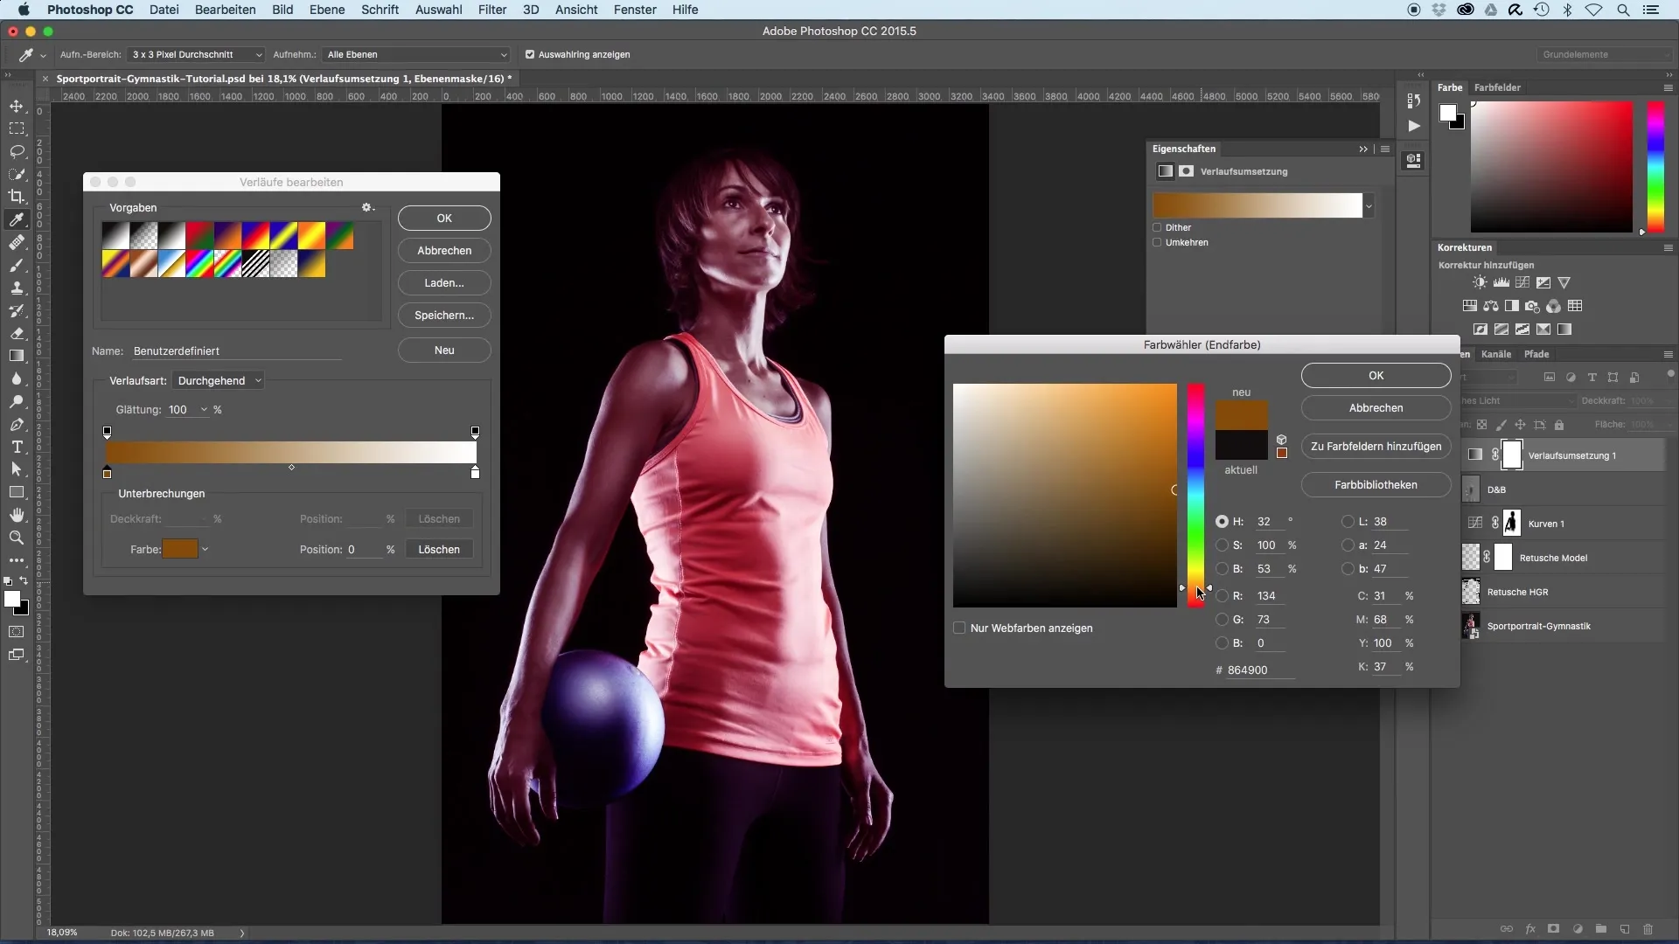
Task: Select the Eraser tool
Action: click(x=17, y=333)
